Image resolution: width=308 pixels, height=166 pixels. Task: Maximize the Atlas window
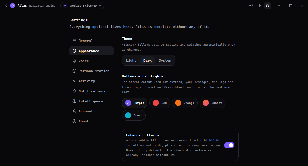point(291,6)
